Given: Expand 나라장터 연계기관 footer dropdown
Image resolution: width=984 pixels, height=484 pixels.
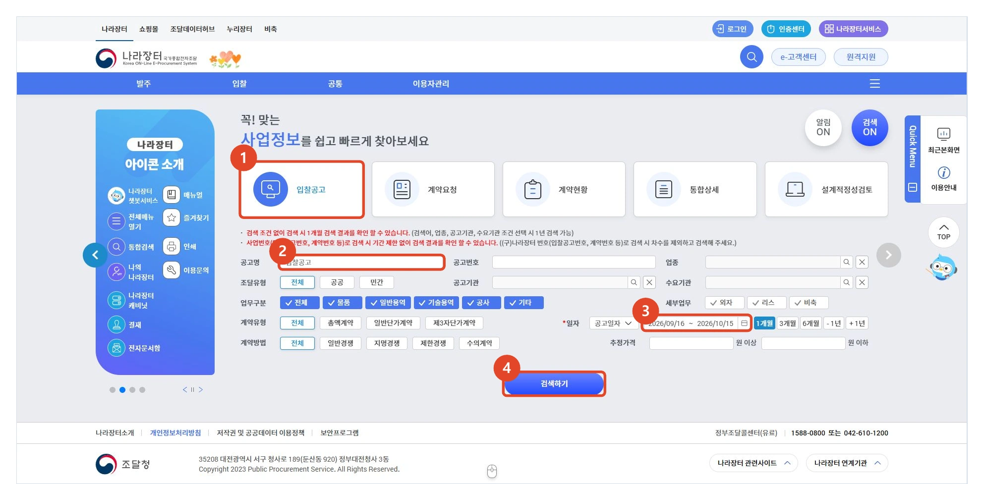Looking at the screenshot, I should coord(847,463).
